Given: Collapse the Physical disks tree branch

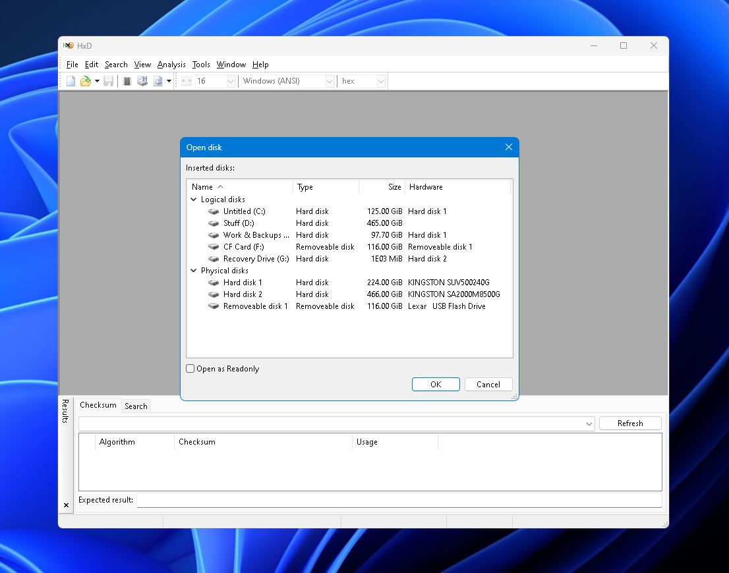Looking at the screenshot, I should [193, 270].
